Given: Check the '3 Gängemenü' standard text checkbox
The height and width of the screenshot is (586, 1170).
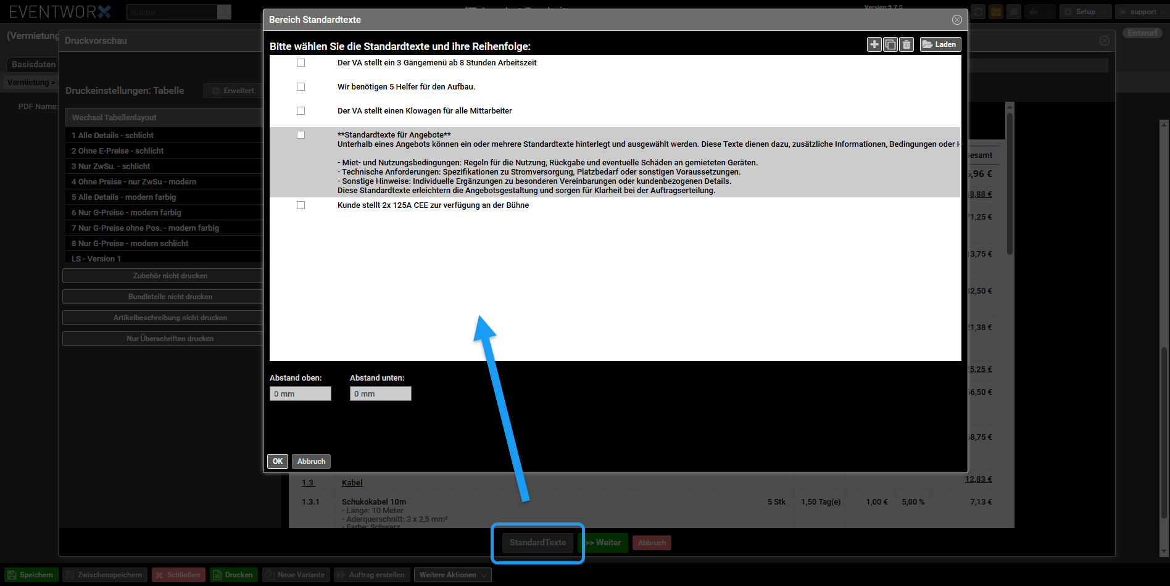Looking at the screenshot, I should tap(301, 63).
